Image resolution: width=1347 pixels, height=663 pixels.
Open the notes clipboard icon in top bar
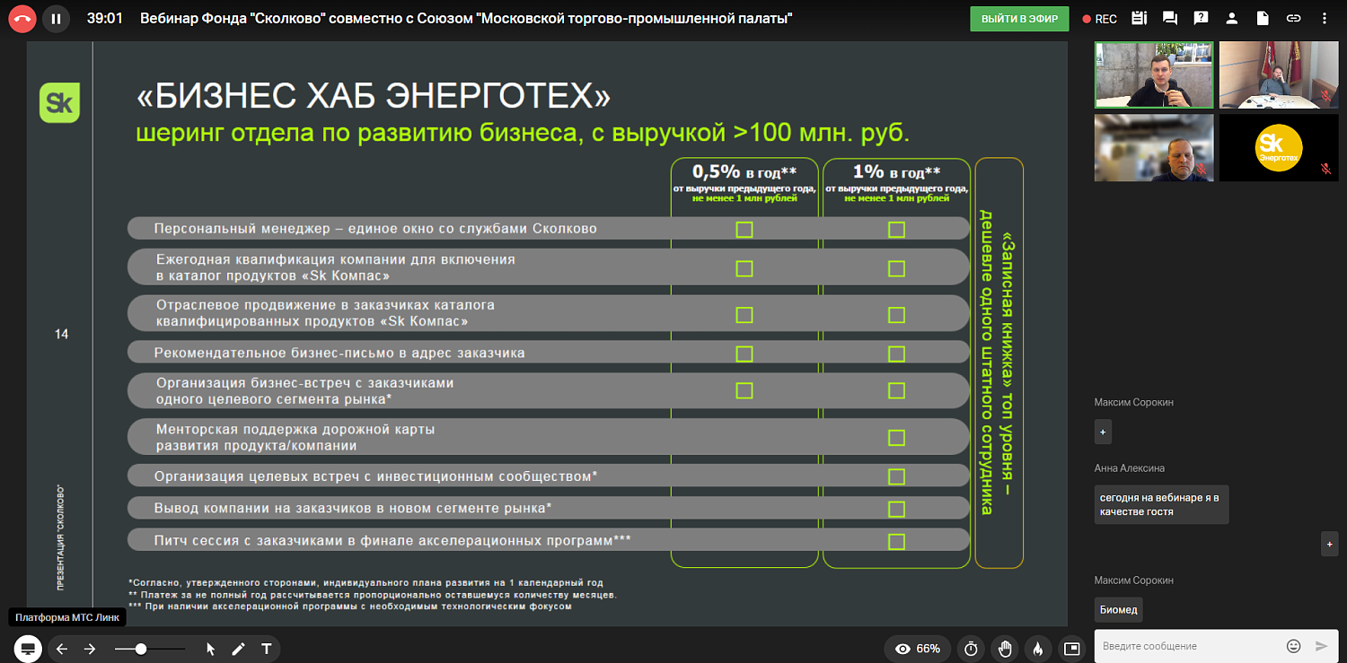tap(1140, 18)
